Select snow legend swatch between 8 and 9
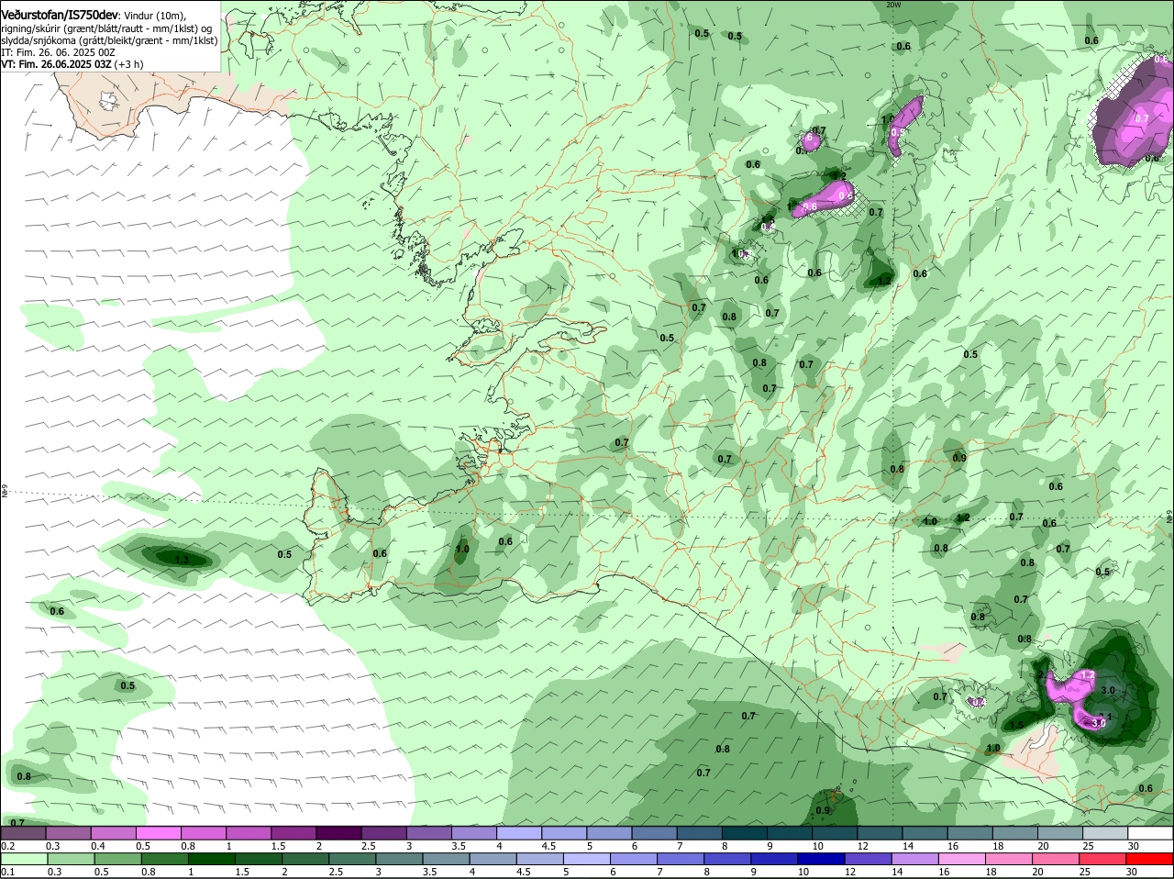Viewport: 1174px width, 879px height. pyautogui.click(x=745, y=833)
